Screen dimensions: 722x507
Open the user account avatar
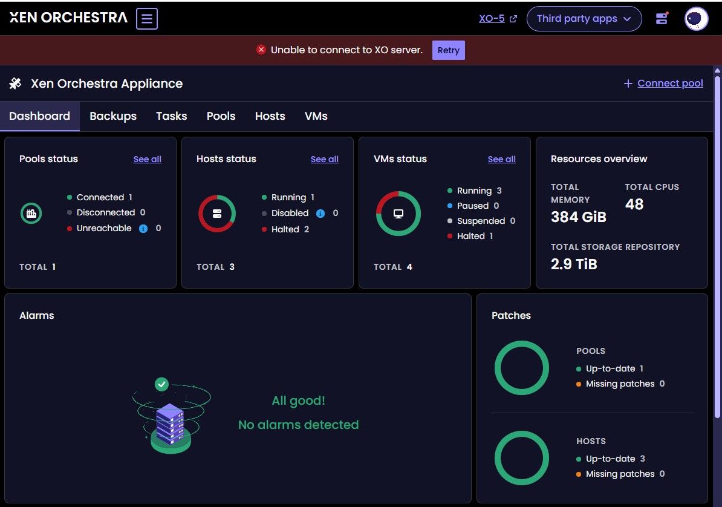(696, 19)
